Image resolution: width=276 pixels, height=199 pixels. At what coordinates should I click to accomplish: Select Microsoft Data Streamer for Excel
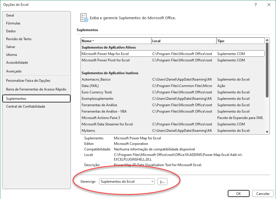pos(173,124)
